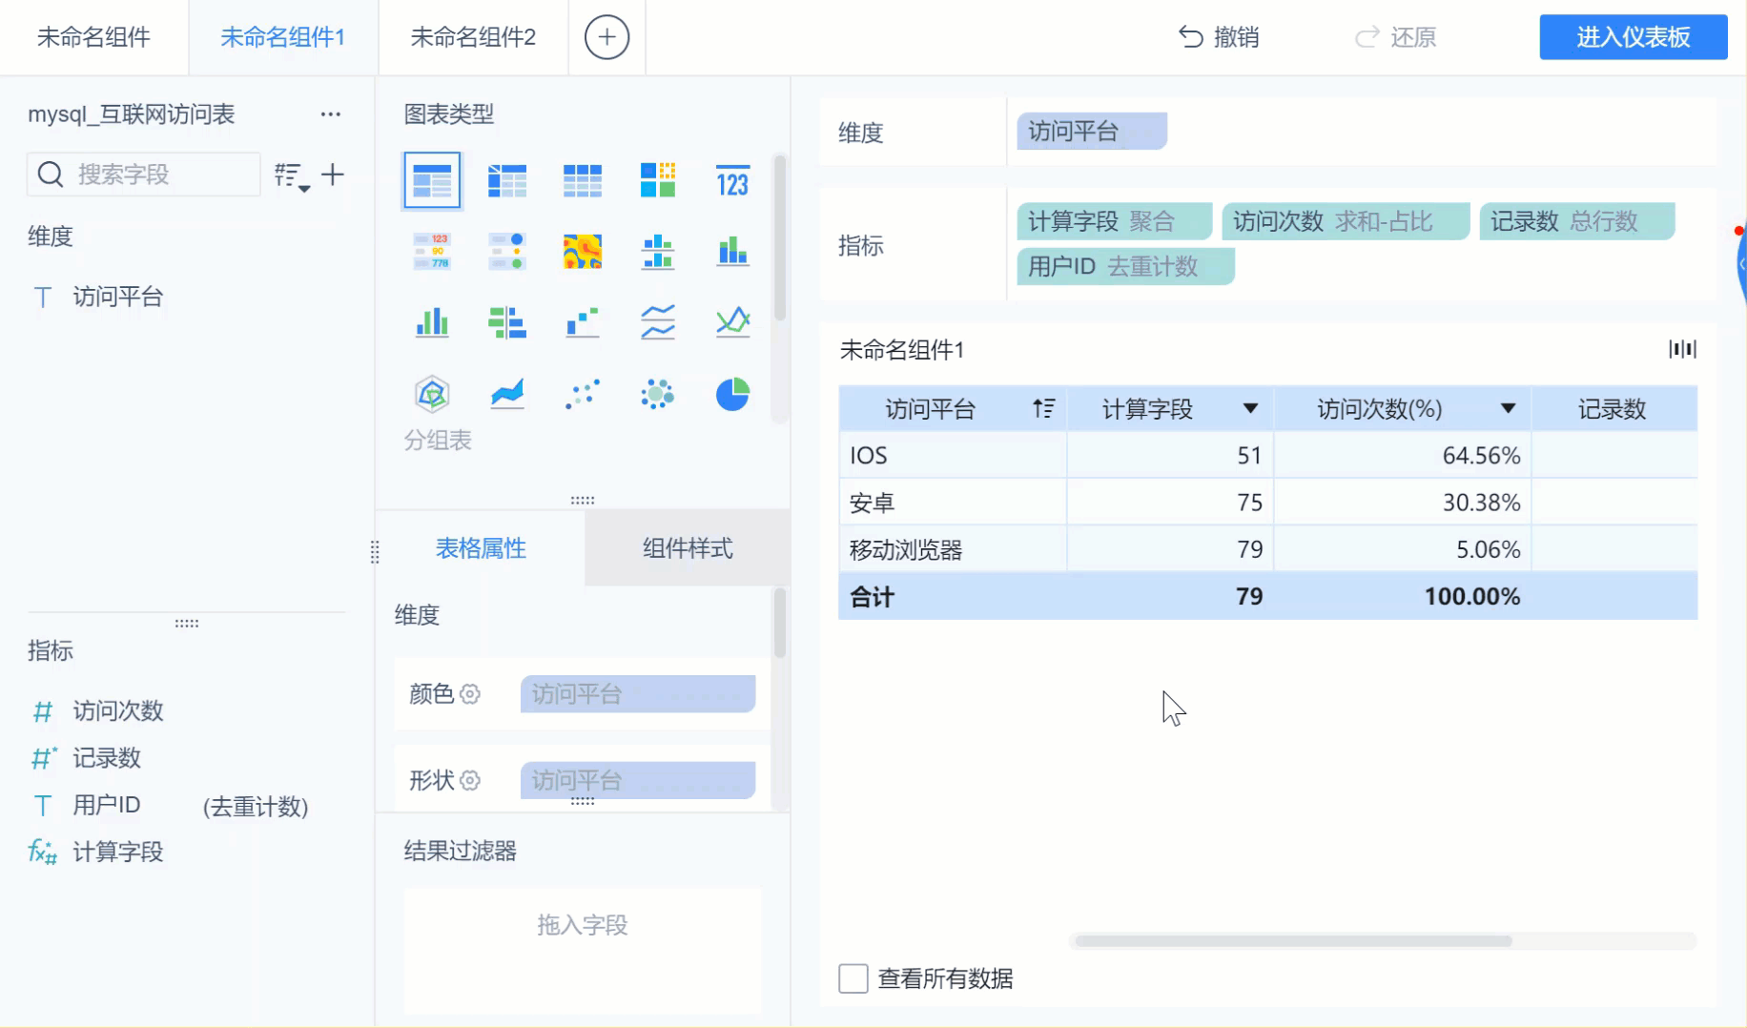Select the 访问次数 indicator field
The height and width of the screenshot is (1028, 1747).
click(118, 710)
